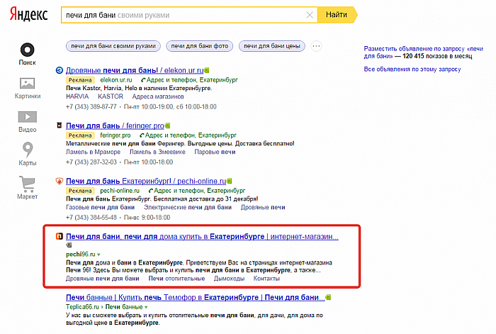Click phone number +7 (343) 384-55-48
Screen dimensions: 496x334
(x=91, y=218)
